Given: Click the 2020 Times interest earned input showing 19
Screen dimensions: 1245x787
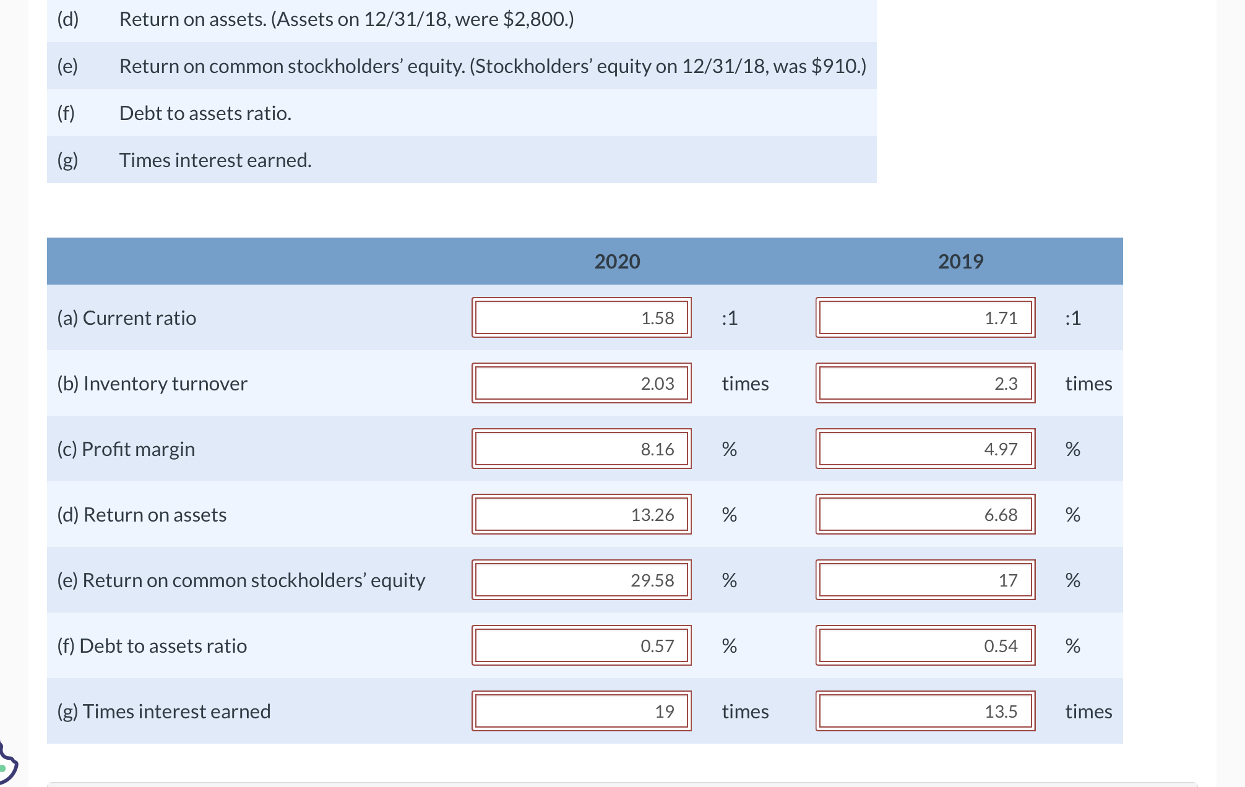Looking at the screenshot, I should click(x=580, y=712).
